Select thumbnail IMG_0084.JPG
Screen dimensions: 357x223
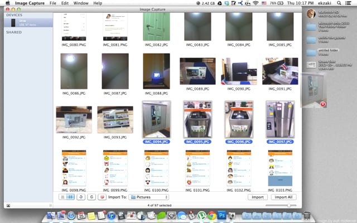[x=239, y=27]
